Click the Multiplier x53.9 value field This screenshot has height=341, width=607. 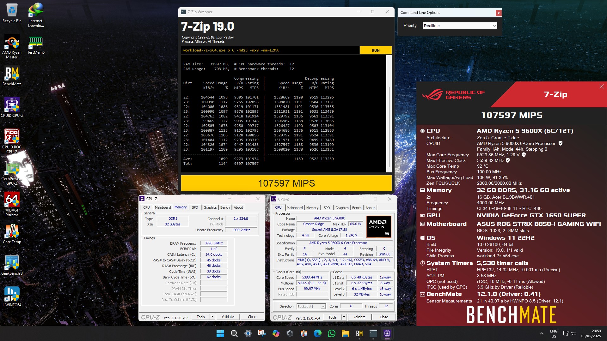pyautogui.click(x=312, y=283)
